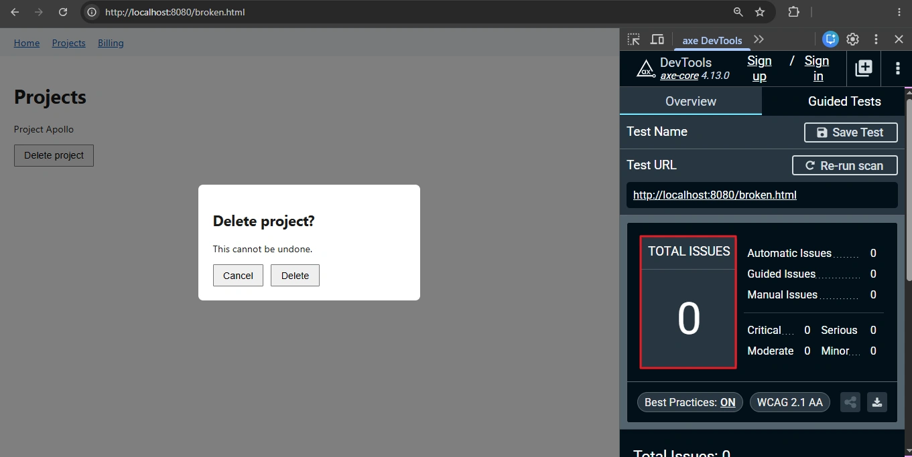Click the "Delete project?" dialog heading
The image size is (912, 457).
coord(263,221)
